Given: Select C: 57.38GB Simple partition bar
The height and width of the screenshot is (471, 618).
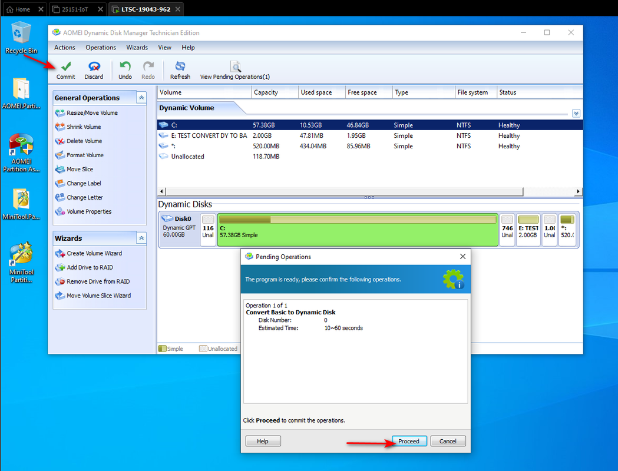Looking at the screenshot, I should [358, 230].
